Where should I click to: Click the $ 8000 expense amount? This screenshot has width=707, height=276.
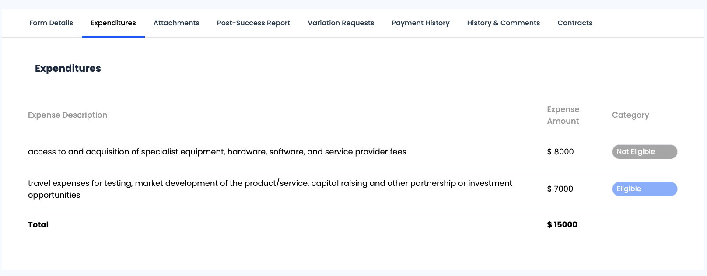[x=560, y=152]
